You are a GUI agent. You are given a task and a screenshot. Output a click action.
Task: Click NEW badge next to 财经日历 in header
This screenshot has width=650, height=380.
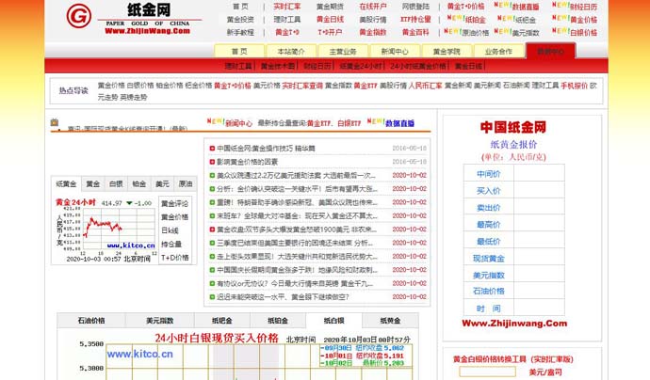(561, 6)
